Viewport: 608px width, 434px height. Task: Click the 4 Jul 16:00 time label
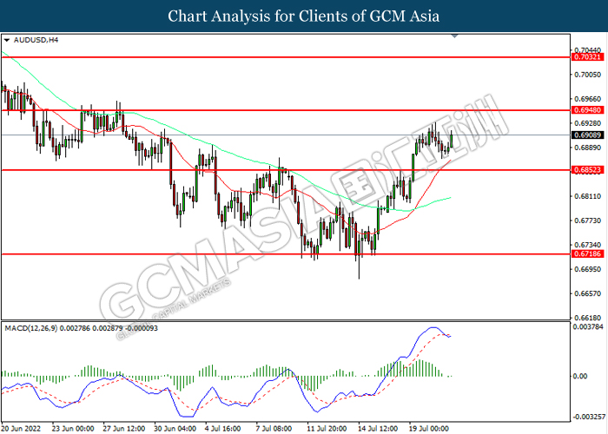(x=223, y=429)
